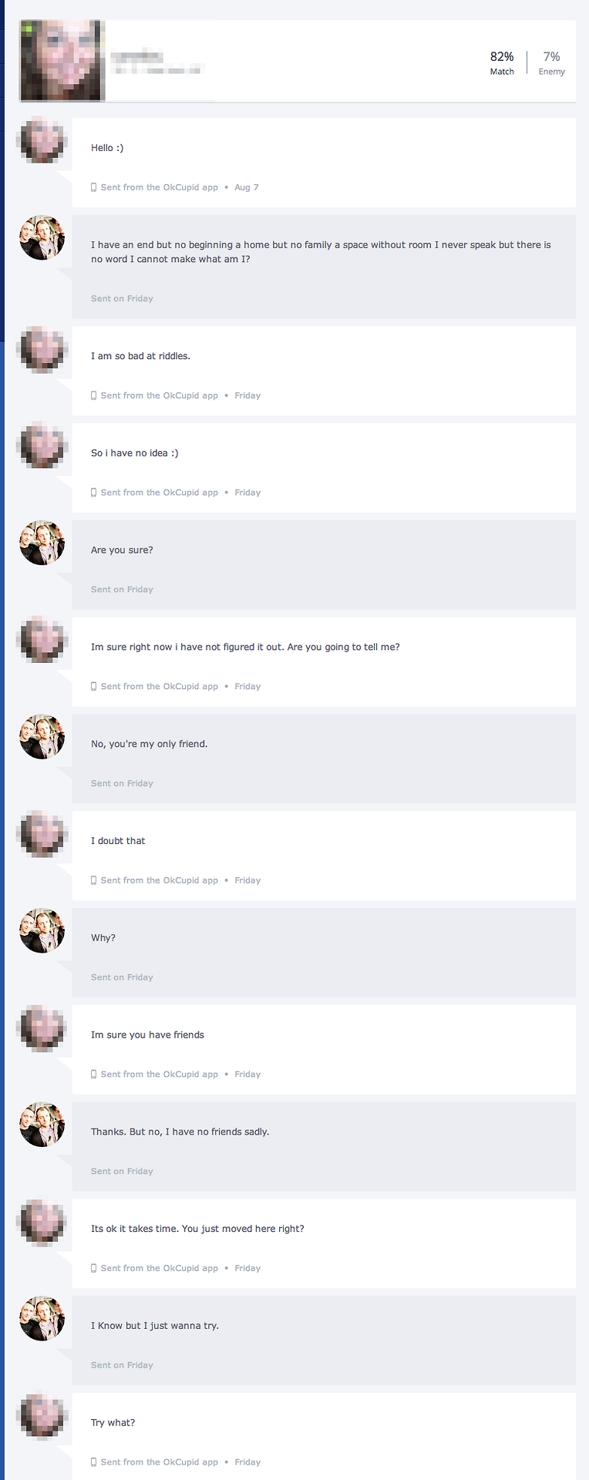Click 'Sent on Friday' under 'Why?' message
This screenshot has width=589, height=1480.
click(122, 977)
